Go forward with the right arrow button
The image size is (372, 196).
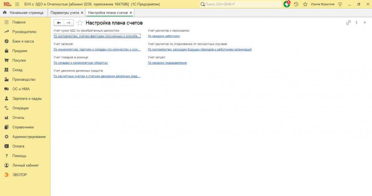(x=69, y=23)
